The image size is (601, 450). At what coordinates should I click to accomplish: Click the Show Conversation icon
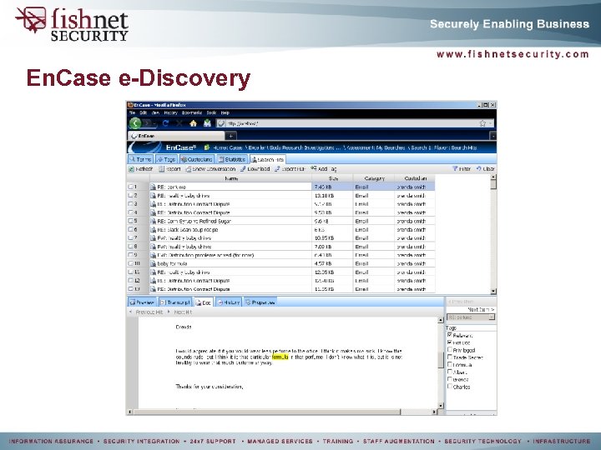(188, 168)
